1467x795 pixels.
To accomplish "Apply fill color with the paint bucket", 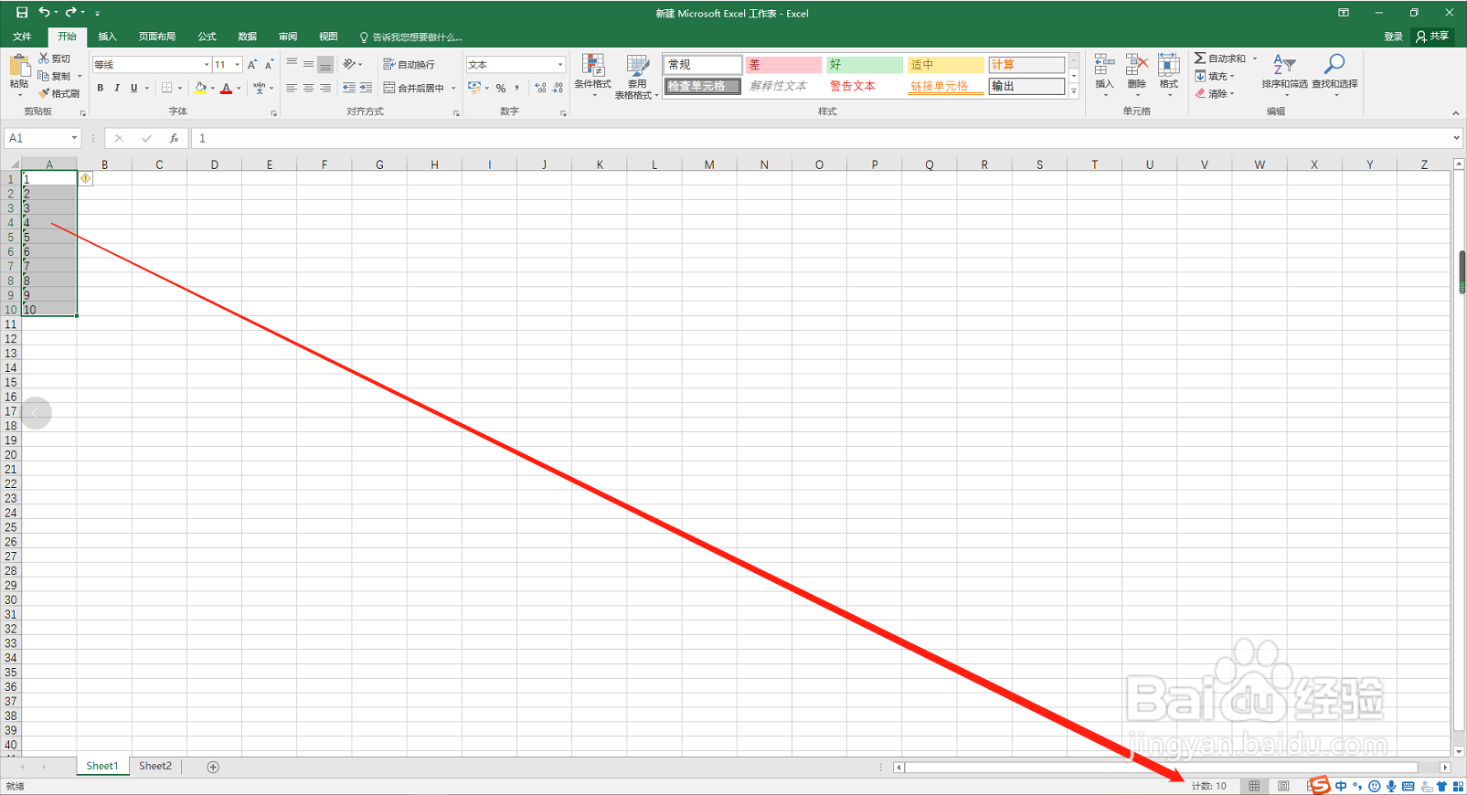I will pyautogui.click(x=200, y=89).
